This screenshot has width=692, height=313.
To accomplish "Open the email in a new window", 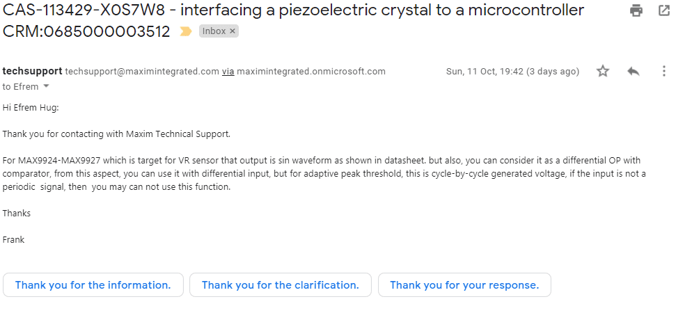I will tap(664, 10).
